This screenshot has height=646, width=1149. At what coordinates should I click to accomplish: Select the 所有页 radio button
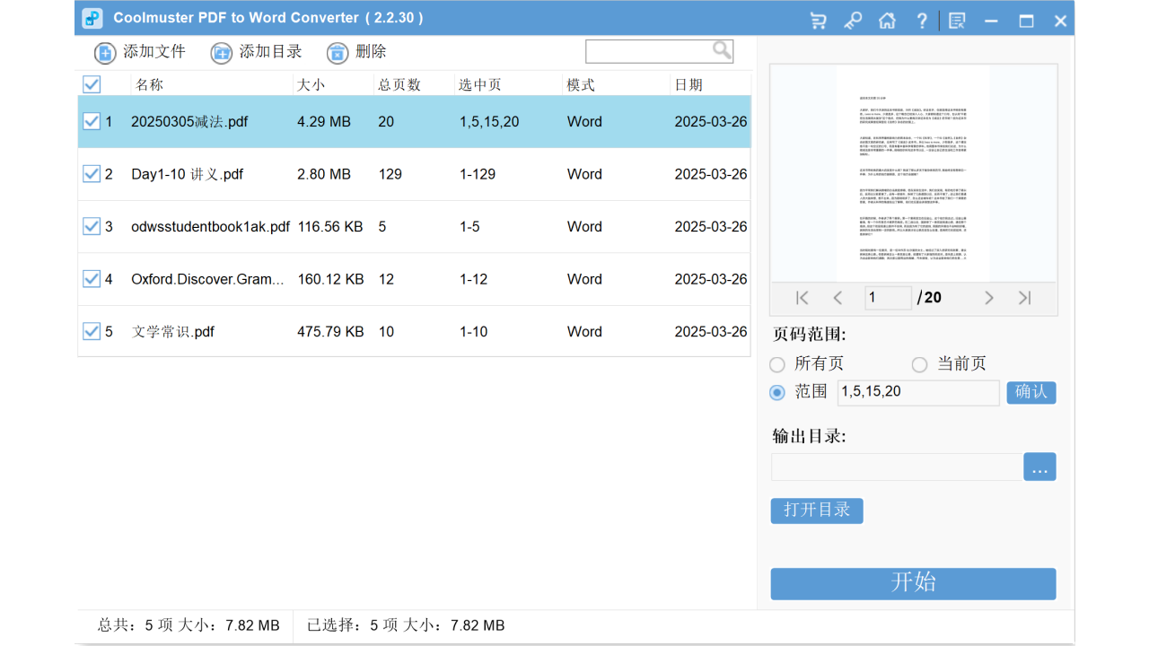click(776, 364)
